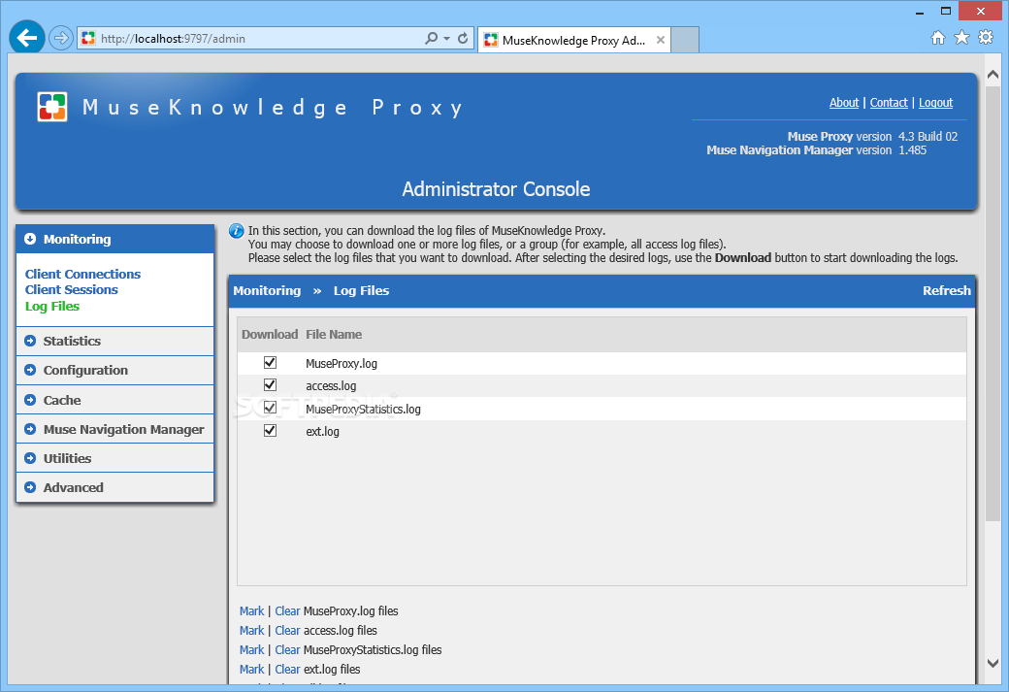Reload the page with refresh icon
The width and height of the screenshot is (1009, 692).
(463, 38)
